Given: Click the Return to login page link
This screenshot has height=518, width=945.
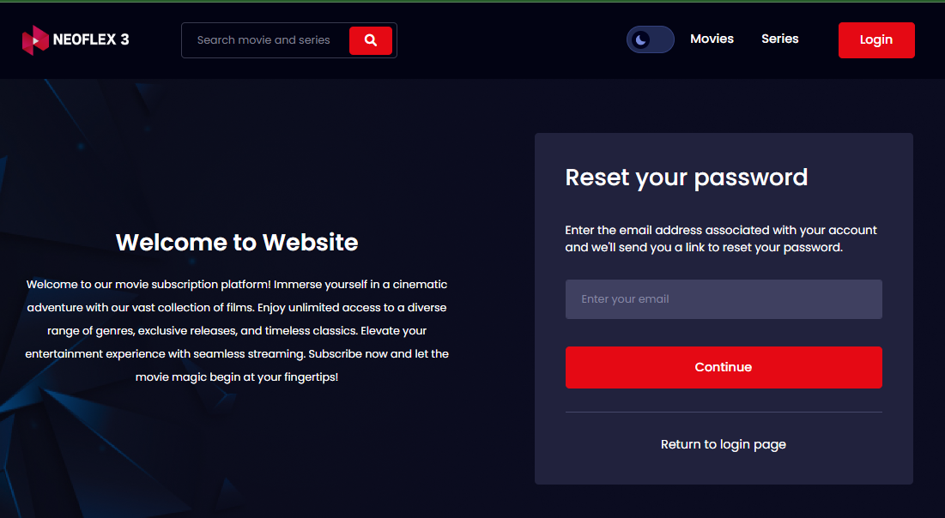Looking at the screenshot, I should [723, 443].
